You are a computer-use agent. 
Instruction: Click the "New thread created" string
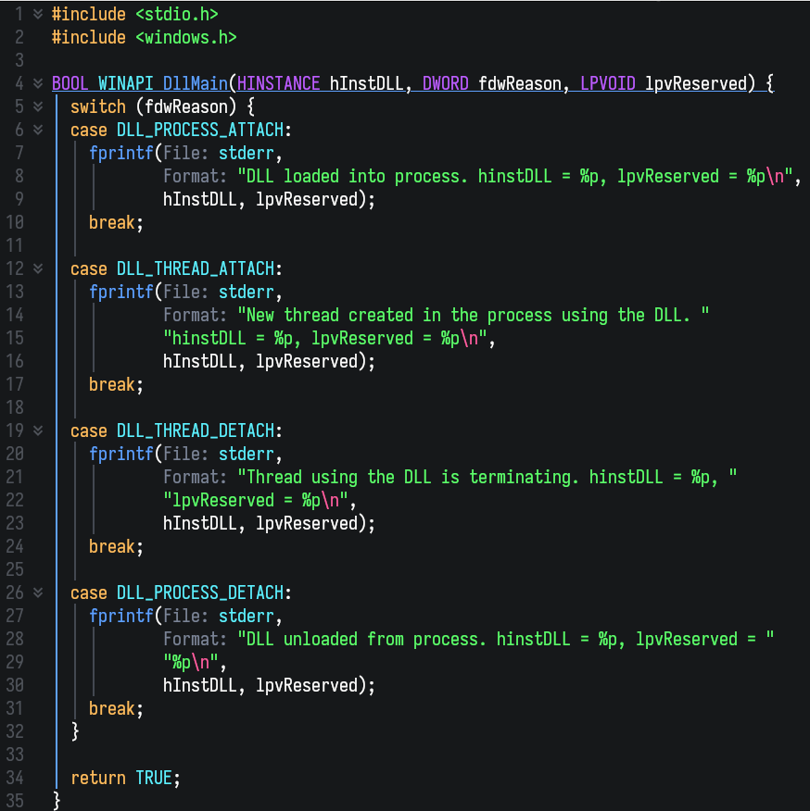click(x=473, y=315)
